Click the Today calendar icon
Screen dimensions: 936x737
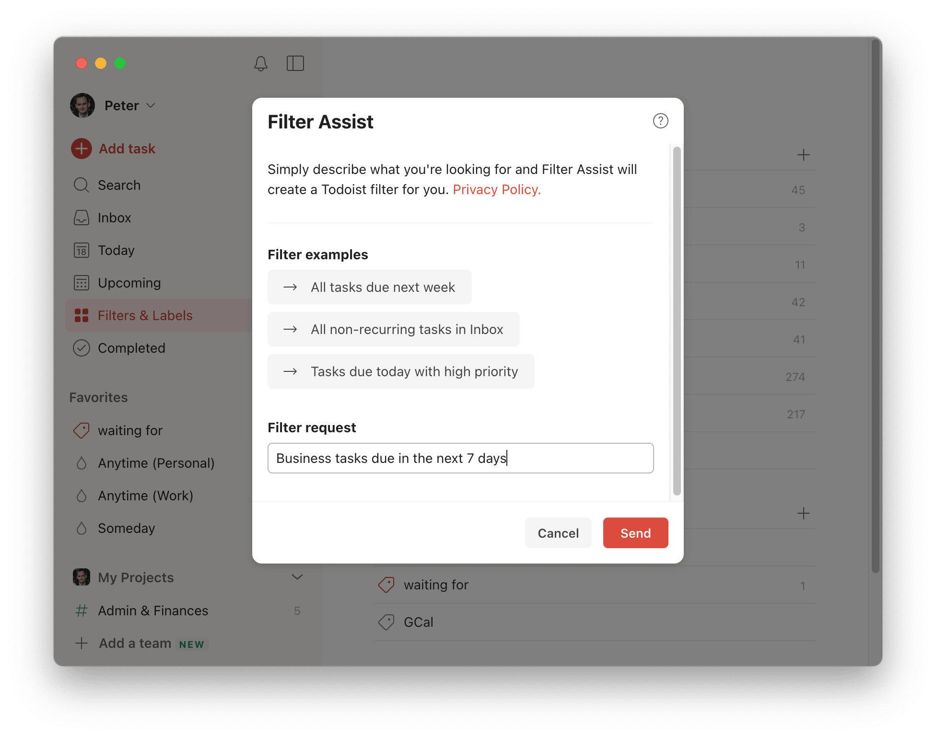[x=82, y=250]
